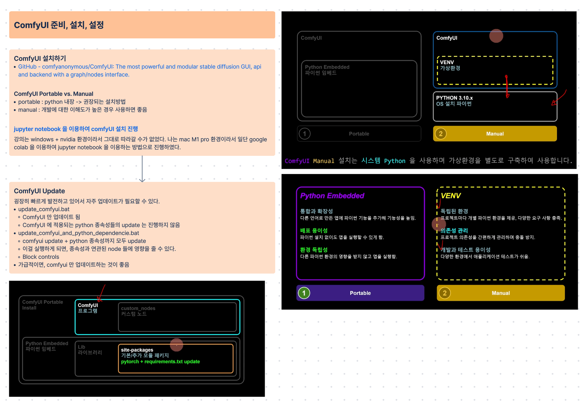Select the 'ComfyUI 준비, 설치, 설정' title card
Viewport: 583px width, 407px height.
pos(142,25)
